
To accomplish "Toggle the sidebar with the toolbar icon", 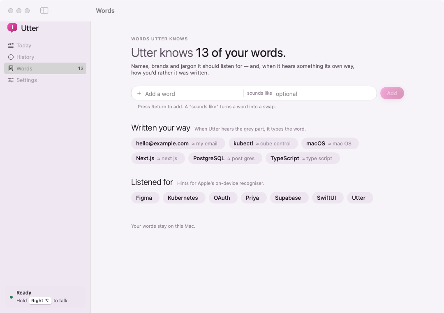I will pyautogui.click(x=44, y=10).
